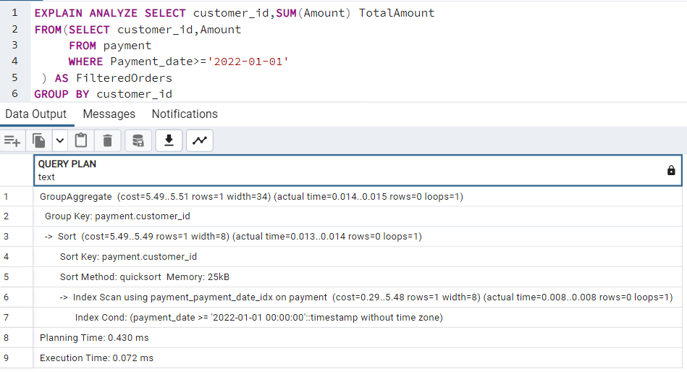
Task: Select the QUERY PLAN column header
Action: [x=358, y=170]
